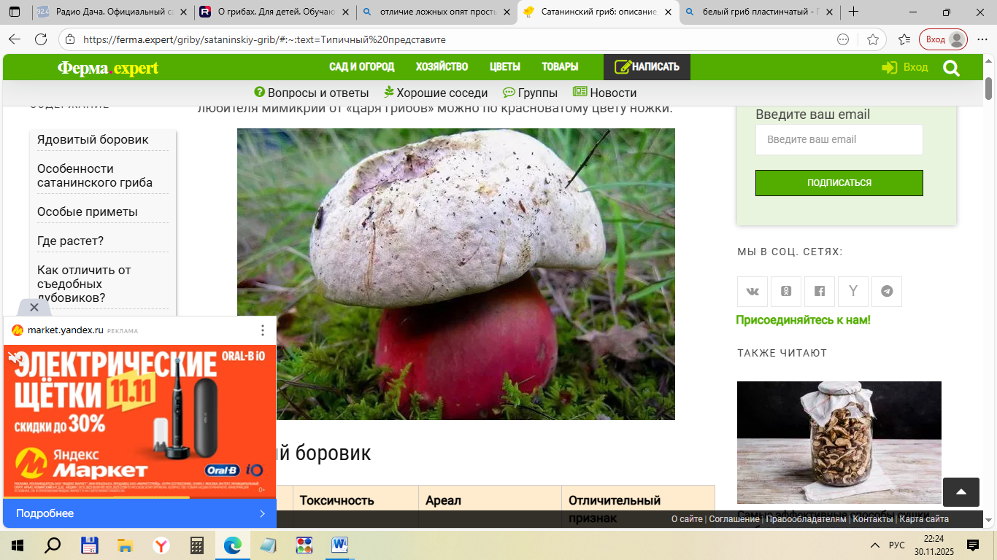Show hidden system tray icons
This screenshot has height=560, width=997.
click(x=874, y=545)
